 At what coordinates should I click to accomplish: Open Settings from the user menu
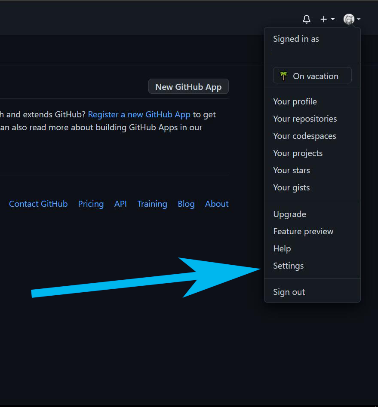pyautogui.click(x=289, y=266)
